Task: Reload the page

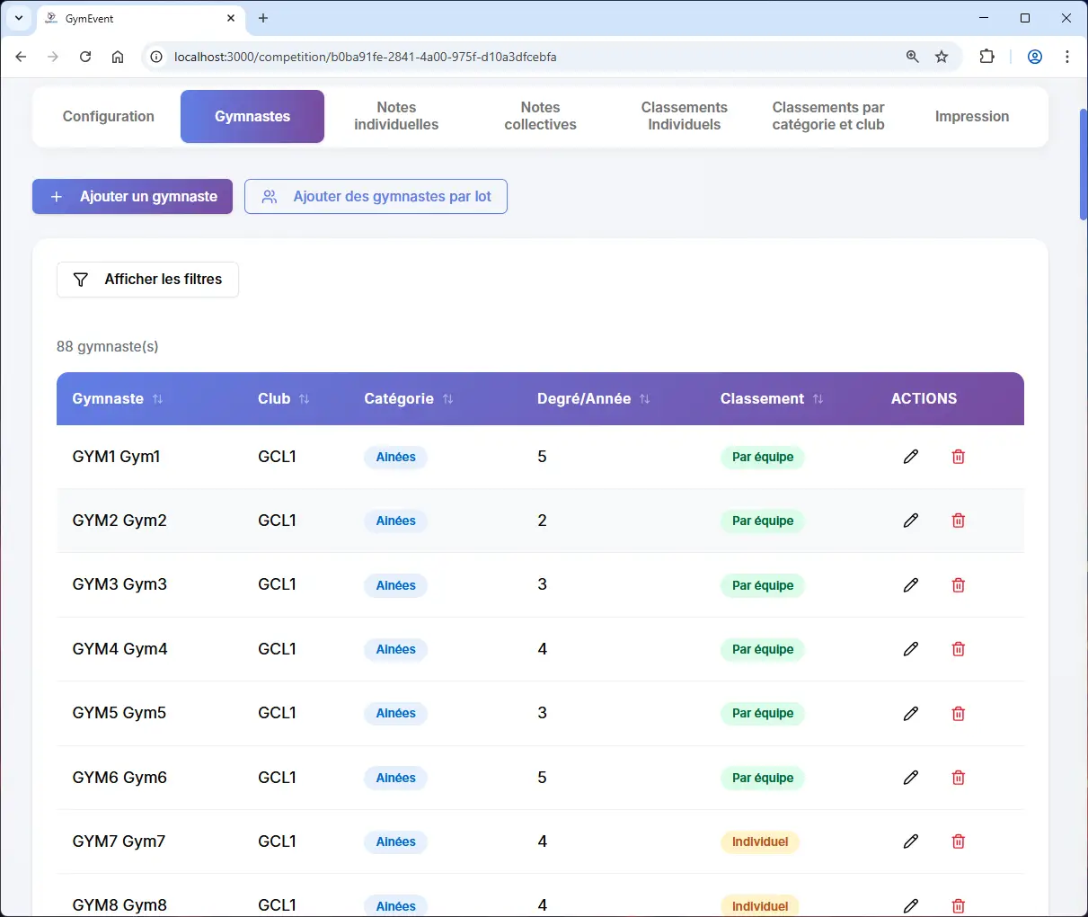Action: pos(85,57)
